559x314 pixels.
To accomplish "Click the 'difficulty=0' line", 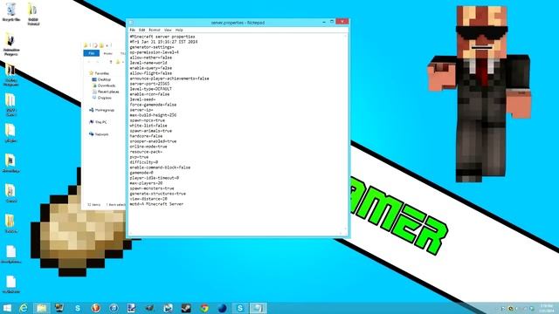I will pos(143,162).
